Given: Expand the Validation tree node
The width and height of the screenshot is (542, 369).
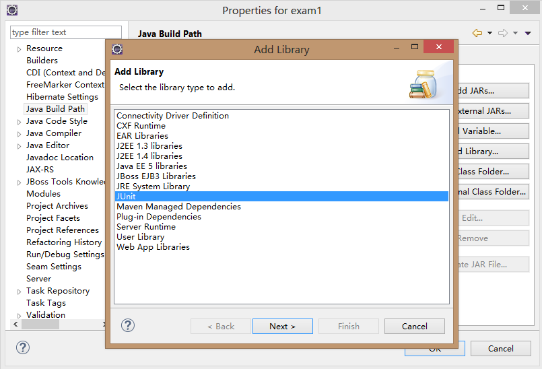Looking at the screenshot, I should (19, 316).
